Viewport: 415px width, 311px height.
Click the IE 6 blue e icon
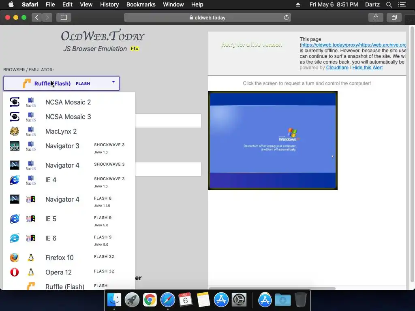coord(14,238)
